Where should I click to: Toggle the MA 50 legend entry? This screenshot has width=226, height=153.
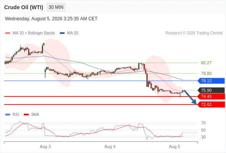69,33
